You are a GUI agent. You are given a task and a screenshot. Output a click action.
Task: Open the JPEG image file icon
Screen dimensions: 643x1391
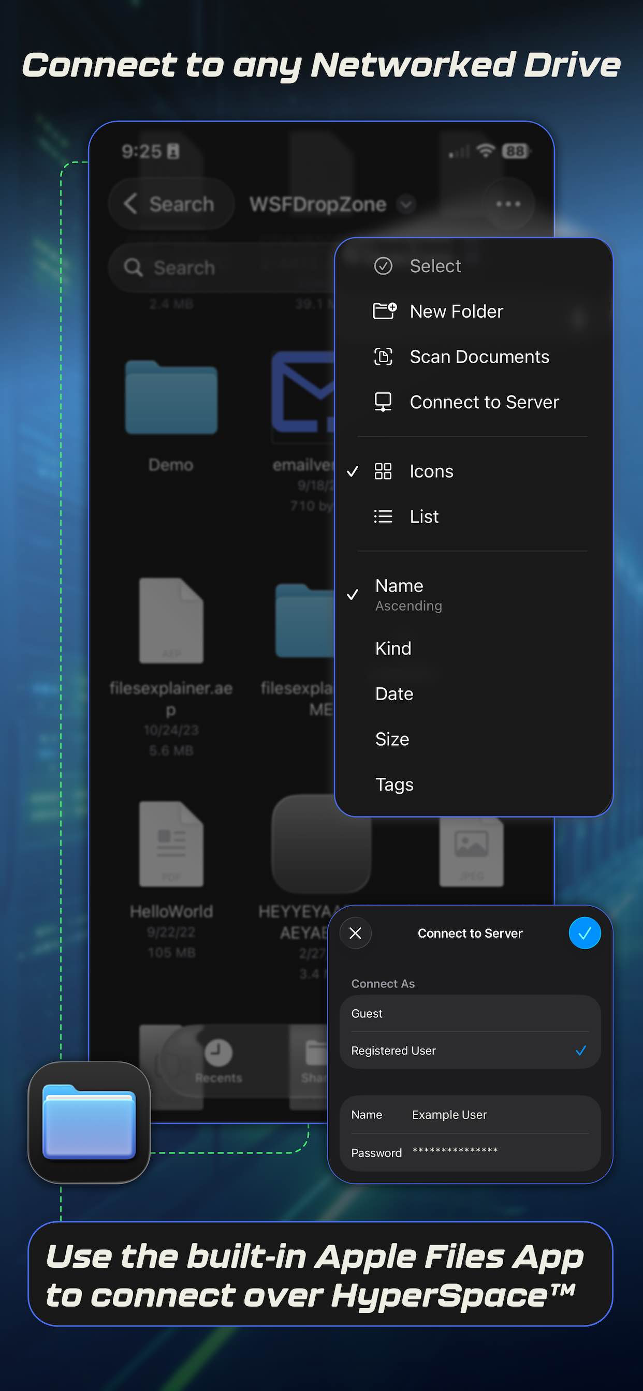click(x=471, y=852)
